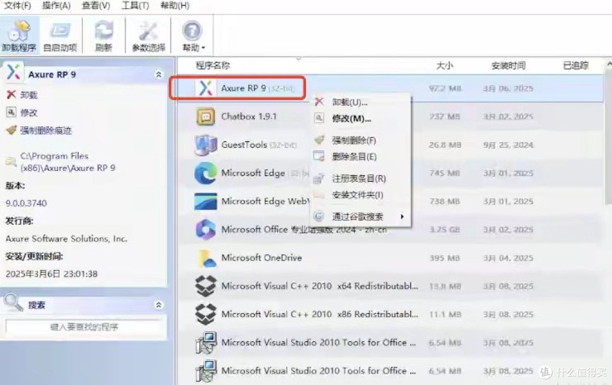The width and height of the screenshot is (612, 385).
Task: Choose 修改(M)... in the context menu
Action: [x=351, y=118]
